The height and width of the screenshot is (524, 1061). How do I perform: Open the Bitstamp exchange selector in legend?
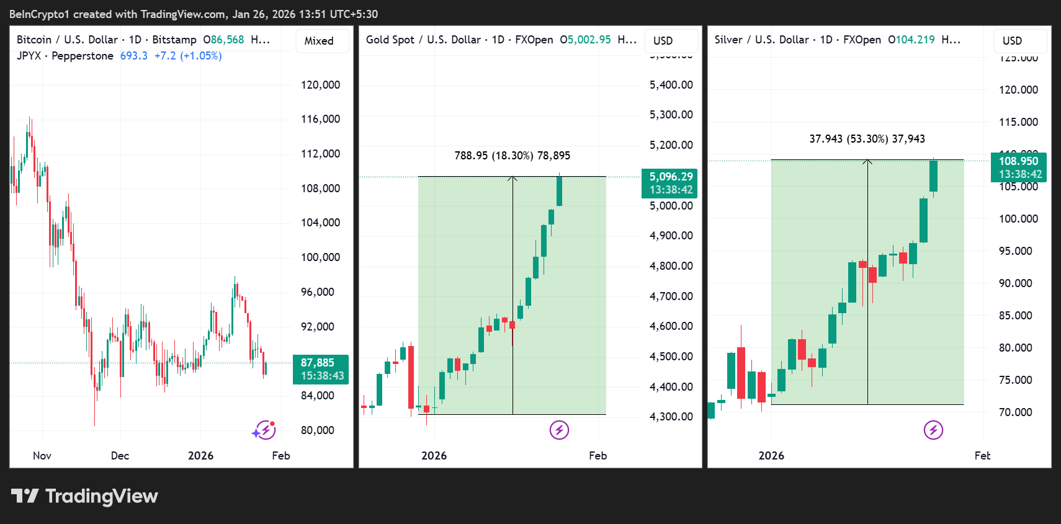coord(174,39)
